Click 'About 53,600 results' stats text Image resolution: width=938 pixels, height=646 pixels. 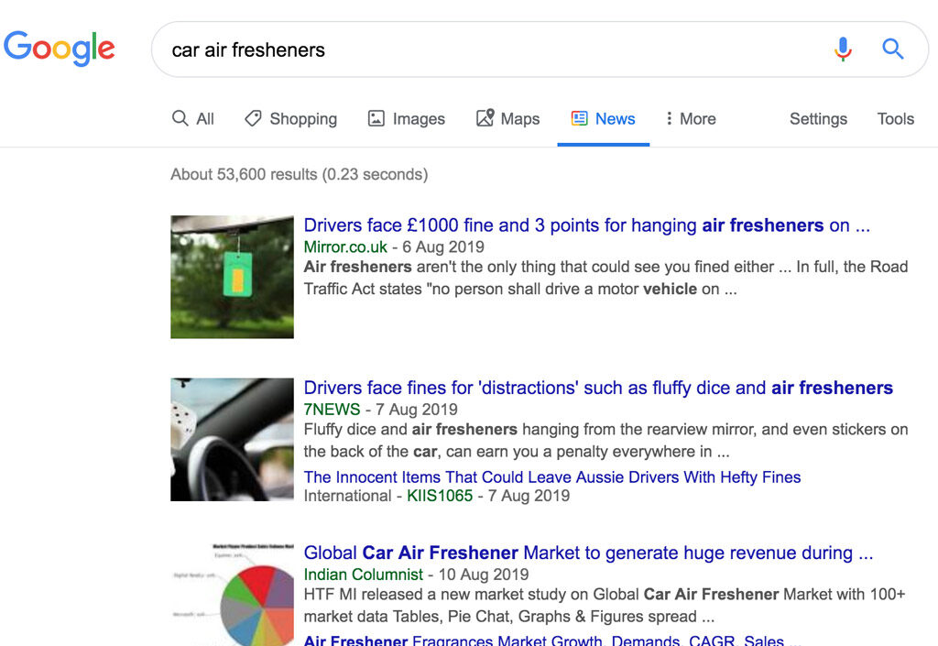point(300,175)
